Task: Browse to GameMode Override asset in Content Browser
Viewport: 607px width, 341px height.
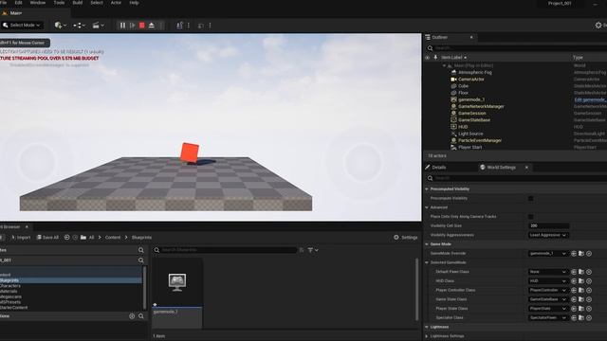Action: 581,254
